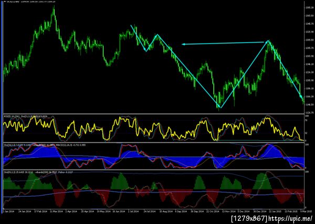Click the 1325.90 price level on axis

point(309,32)
